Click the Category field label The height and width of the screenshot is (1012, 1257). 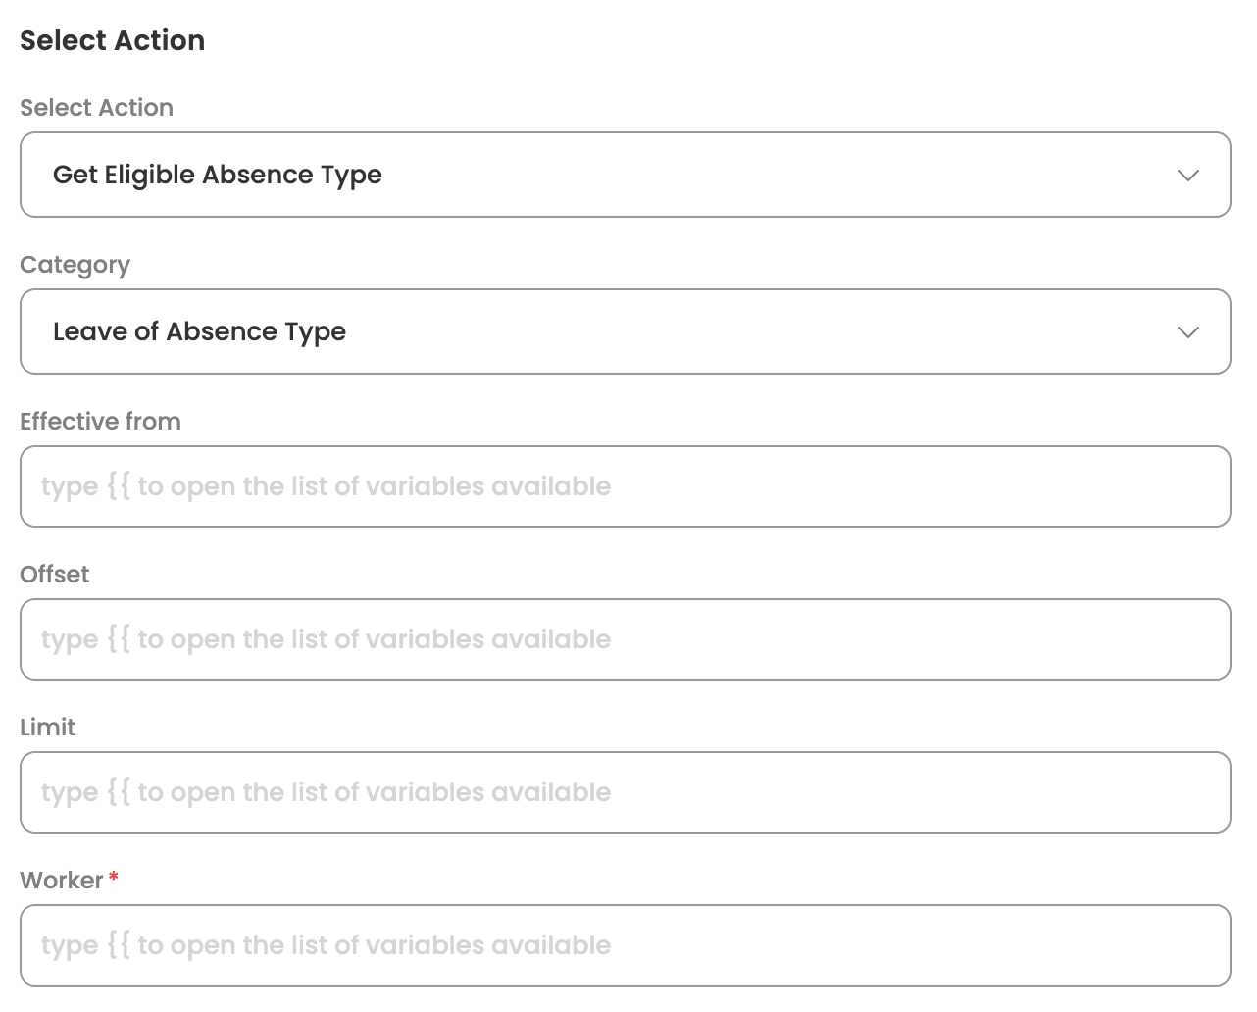pyautogui.click(x=75, y=265)
